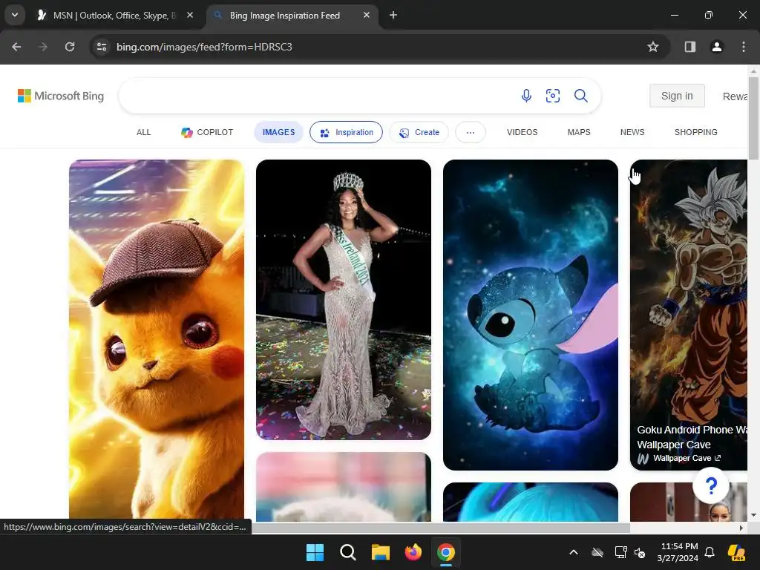The image size is (760, 570).
Task: Go back to previous page
Action: point(16,47)
